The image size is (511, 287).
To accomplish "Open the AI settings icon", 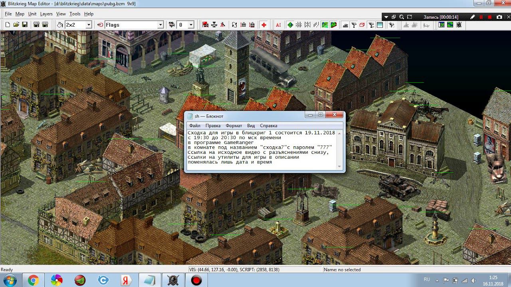I will point(278,25).
